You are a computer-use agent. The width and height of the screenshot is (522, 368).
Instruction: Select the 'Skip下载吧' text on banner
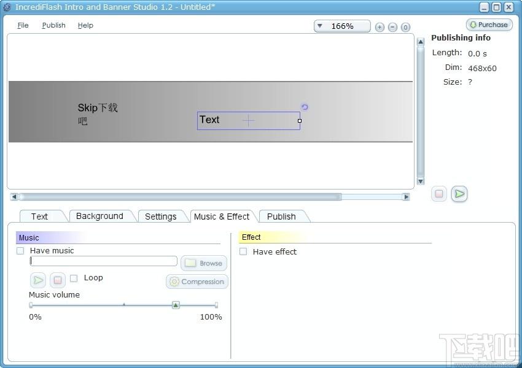[98, 114]
